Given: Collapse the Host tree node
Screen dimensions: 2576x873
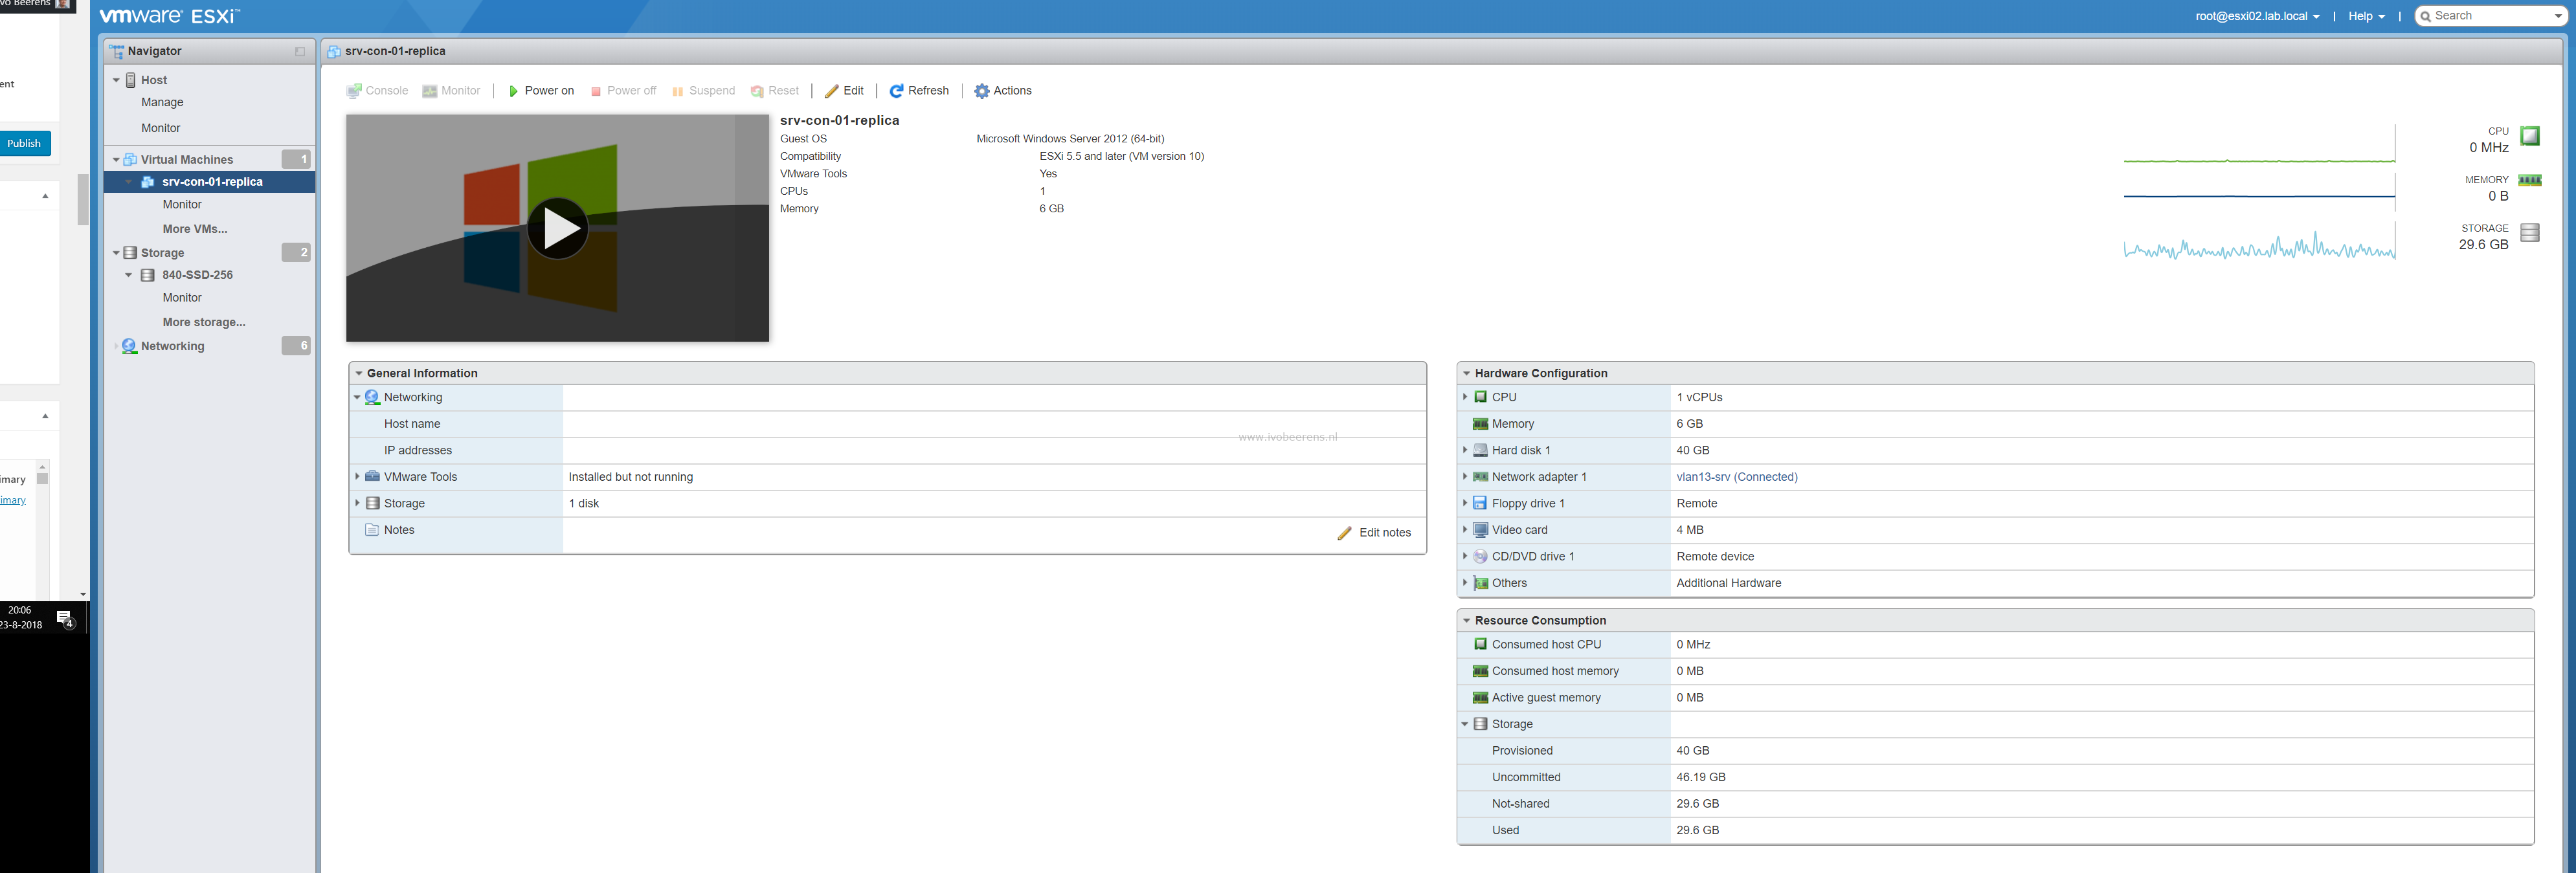Looking at the screenshot, I should click(116, 80).
